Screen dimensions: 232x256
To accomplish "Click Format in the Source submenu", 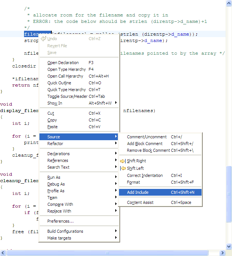I will (133, 182).
